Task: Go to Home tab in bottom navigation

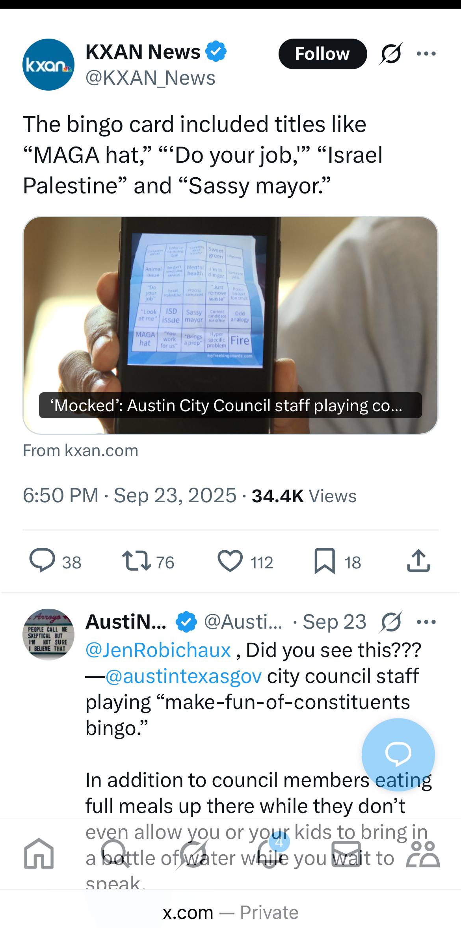Action: [39, 854]
